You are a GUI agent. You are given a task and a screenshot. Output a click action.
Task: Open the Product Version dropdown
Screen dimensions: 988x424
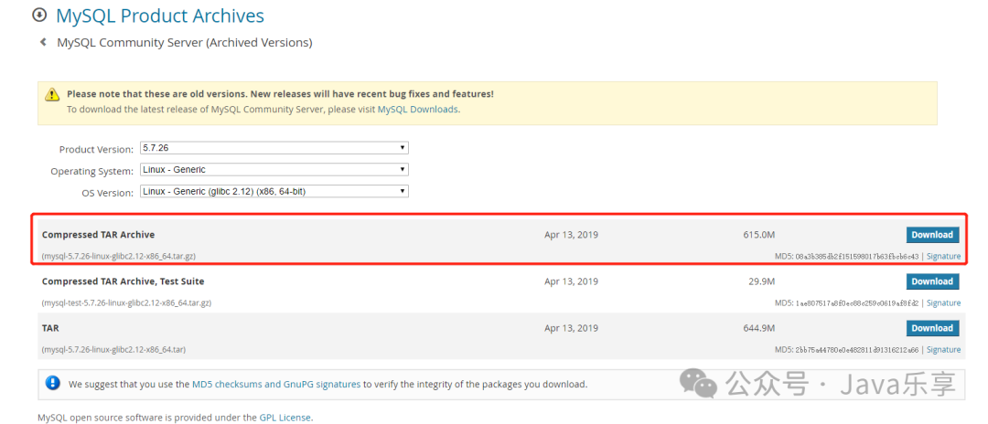pyautogui.click(x=274, y=148)
